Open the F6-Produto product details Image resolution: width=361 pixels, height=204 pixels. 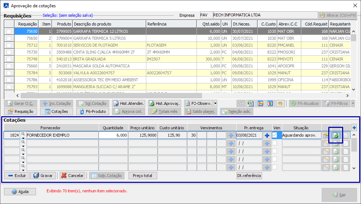pos(93,111)
